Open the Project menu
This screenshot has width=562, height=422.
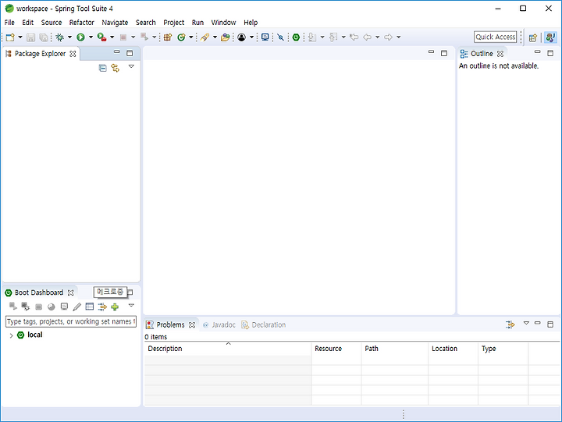click(173, 22)
